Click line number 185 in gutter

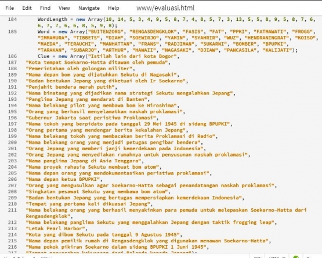coord(12,32)
